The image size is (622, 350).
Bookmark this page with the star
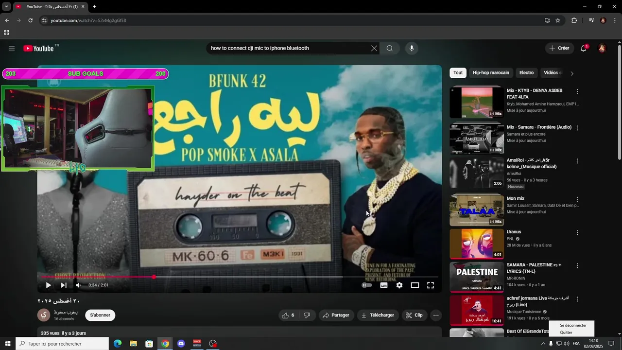(558, 20)
